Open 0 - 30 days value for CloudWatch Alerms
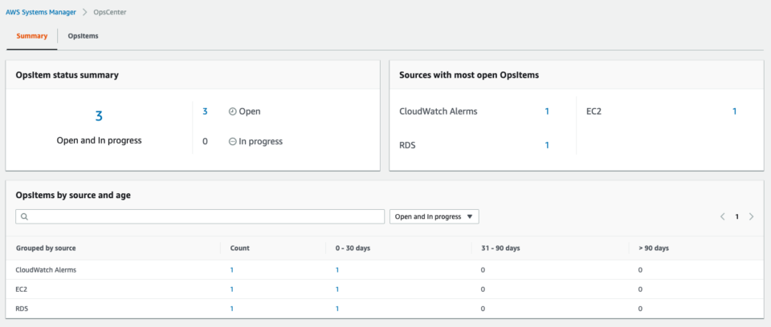The image size is (771, 327). [x=337, y=269]
